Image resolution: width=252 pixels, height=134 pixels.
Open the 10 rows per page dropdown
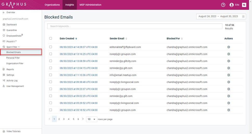coord(91,119)
